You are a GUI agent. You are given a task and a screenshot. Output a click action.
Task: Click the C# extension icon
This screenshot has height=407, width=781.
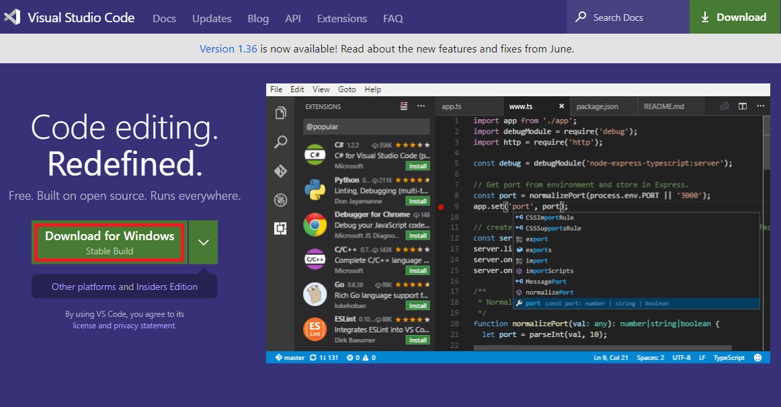pyautogui.click(x=315, y=155)
